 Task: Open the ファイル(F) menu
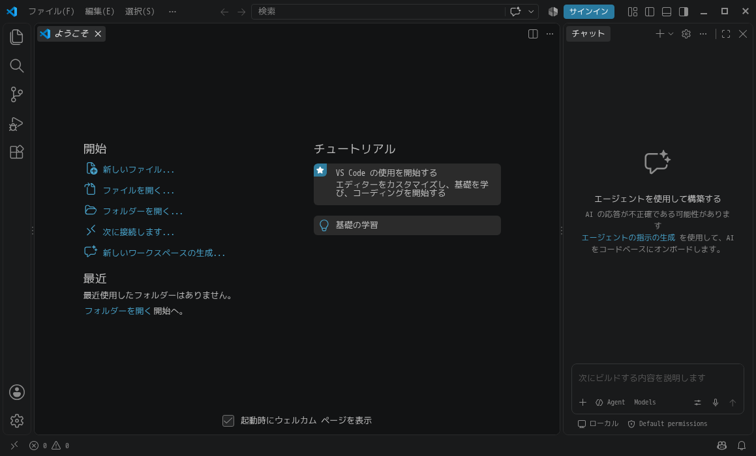(51, 11)
